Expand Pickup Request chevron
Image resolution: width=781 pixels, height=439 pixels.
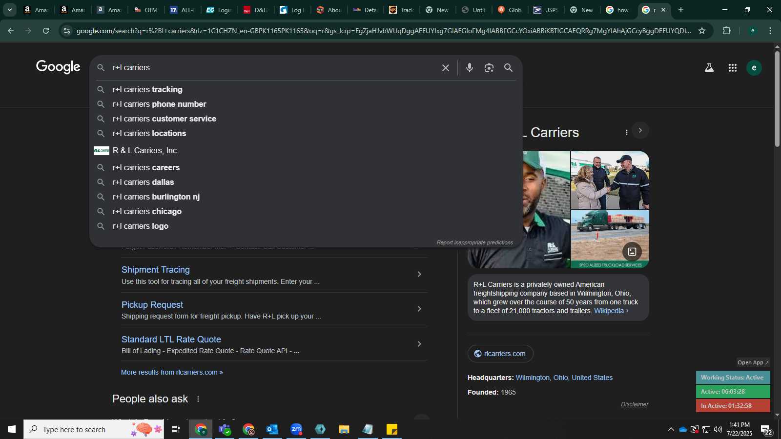tap(419, 309)
